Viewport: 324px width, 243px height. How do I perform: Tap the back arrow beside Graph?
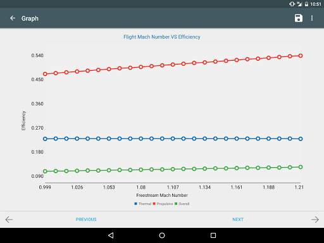click(x=13, y=18)
